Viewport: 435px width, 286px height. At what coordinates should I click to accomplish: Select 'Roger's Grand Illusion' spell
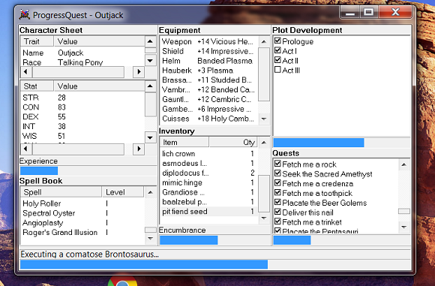click(x=82, y=233)
